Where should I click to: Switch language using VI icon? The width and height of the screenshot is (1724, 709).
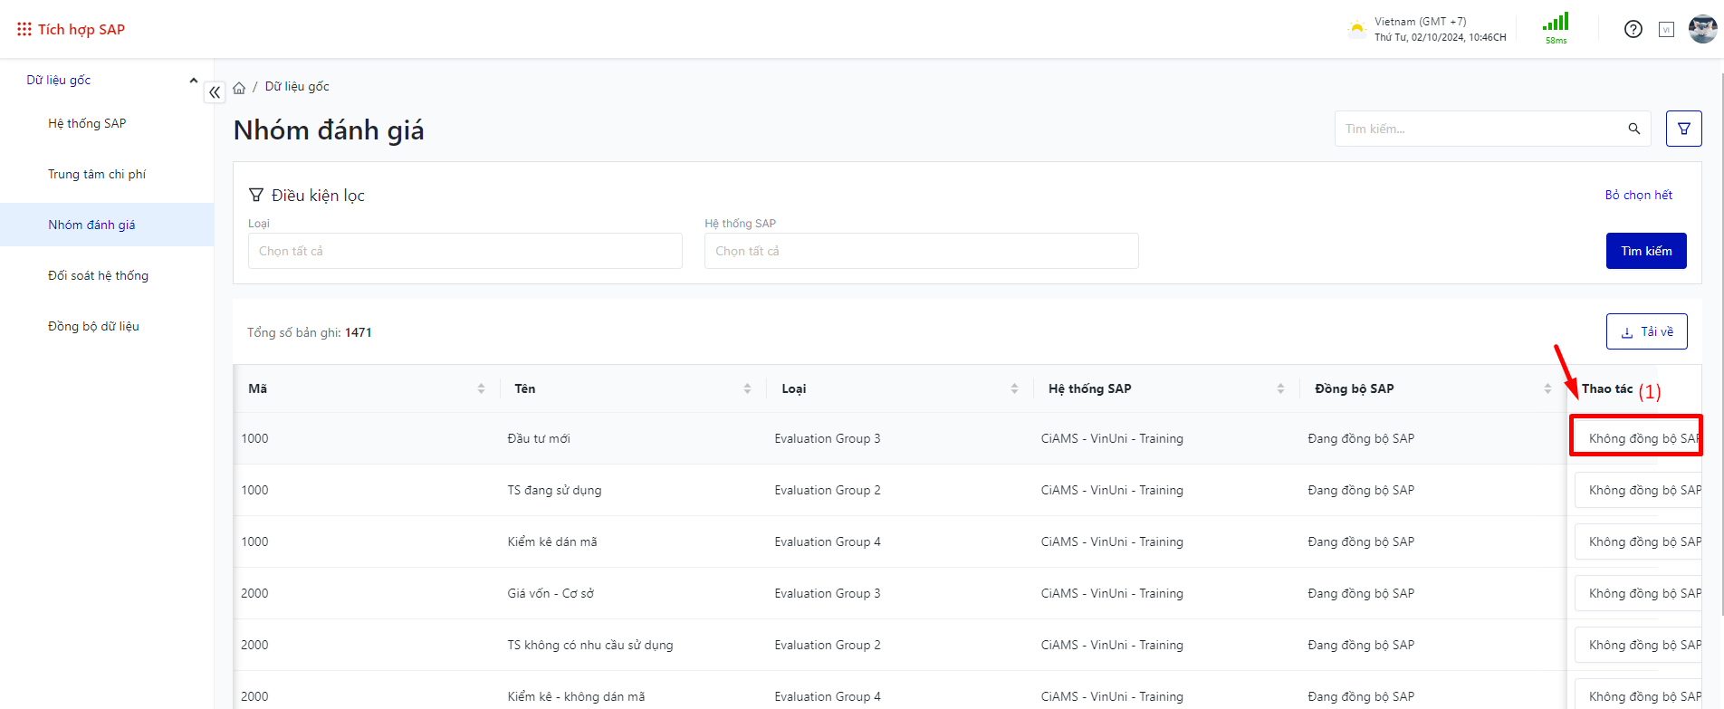1666,30
